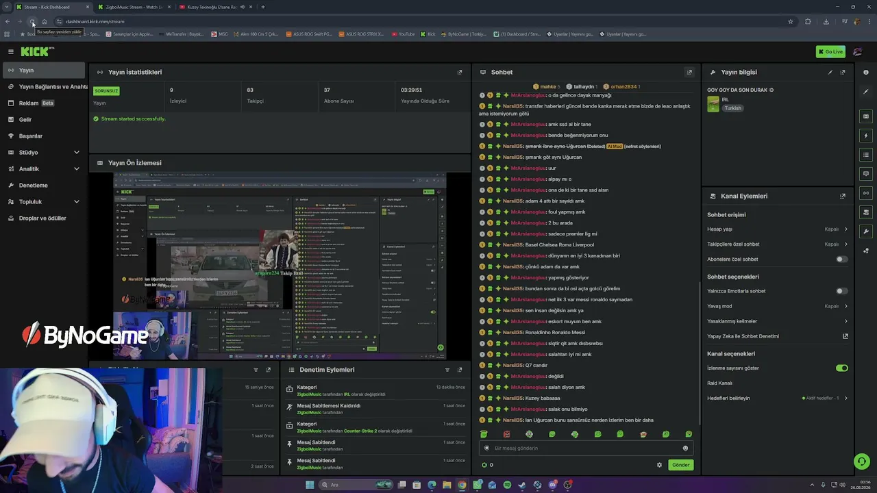Toggle the stream stats widget in right rail
The width and height of the screenshot is (877, 493).
click(866, 193)
